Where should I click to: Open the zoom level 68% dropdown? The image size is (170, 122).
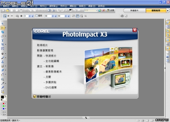[x=97, y=11]
